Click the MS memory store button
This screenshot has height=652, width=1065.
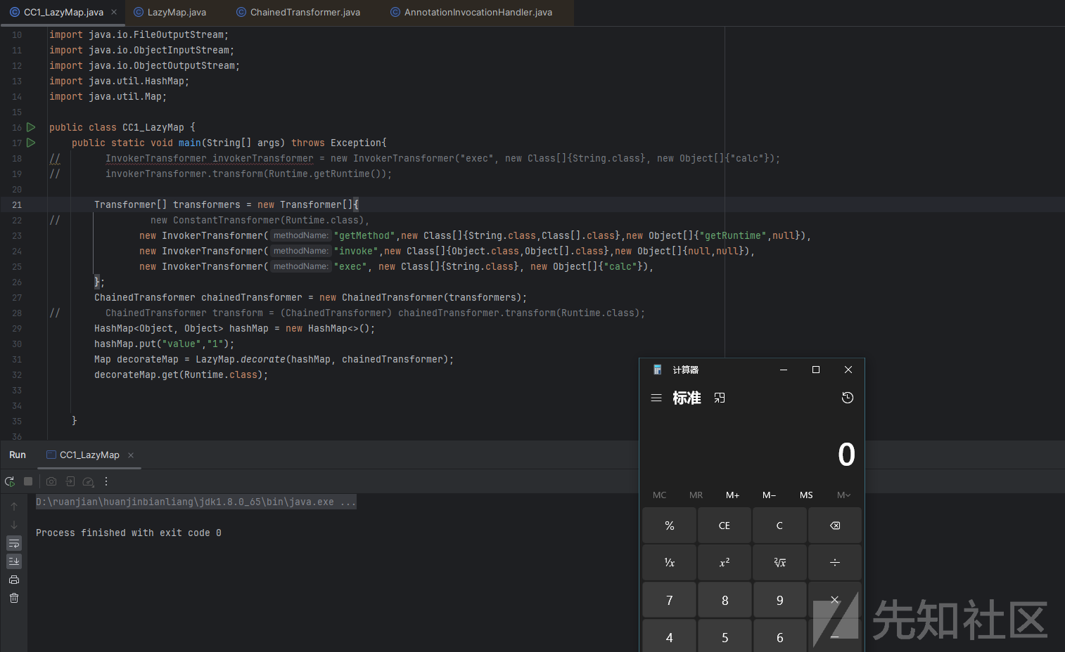(806, 495)
